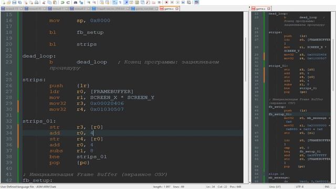Toggle synchronized horizontal scrolling
This screenshot has height=189, width=336.
coord(107,2)
